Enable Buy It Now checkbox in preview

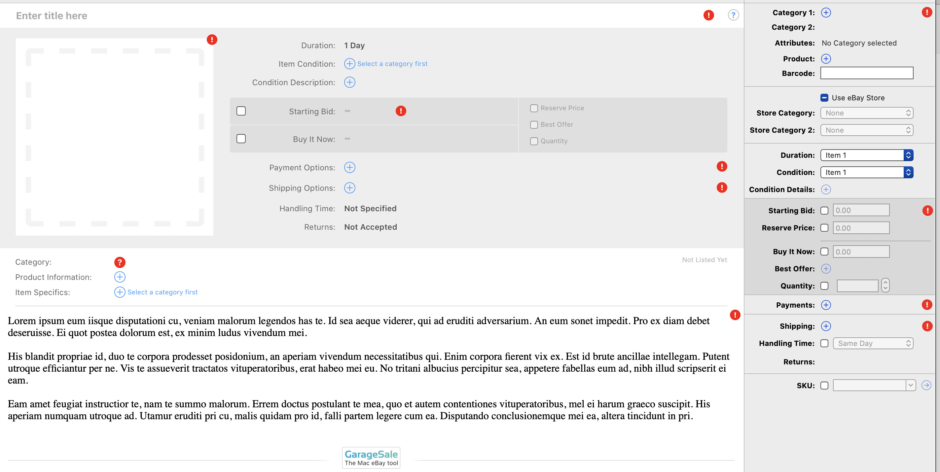(x=241, y=139)
